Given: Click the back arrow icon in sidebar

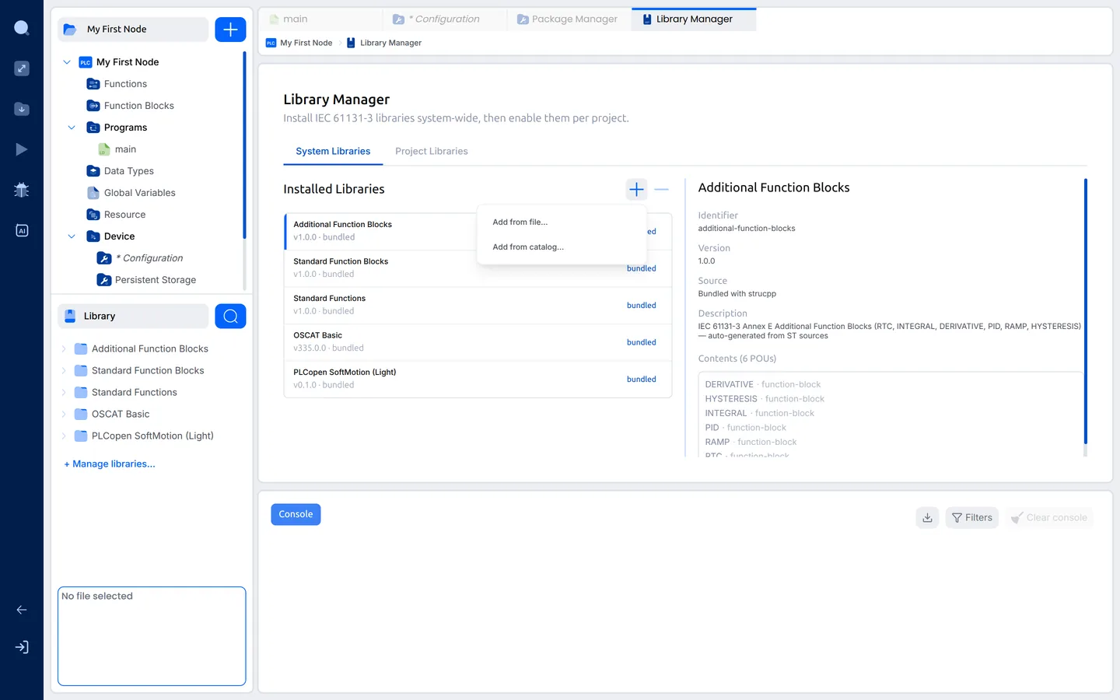Looking at the screenshot, I should 22,610.
